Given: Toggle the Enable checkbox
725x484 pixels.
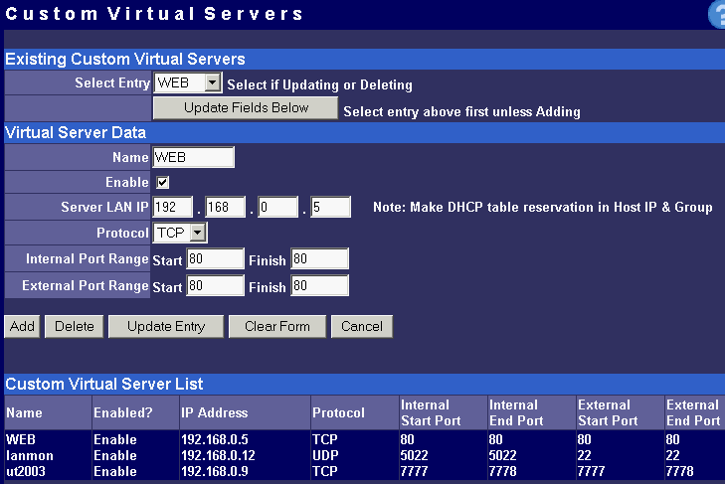Looking at the screenshot, I should (163, 183).
